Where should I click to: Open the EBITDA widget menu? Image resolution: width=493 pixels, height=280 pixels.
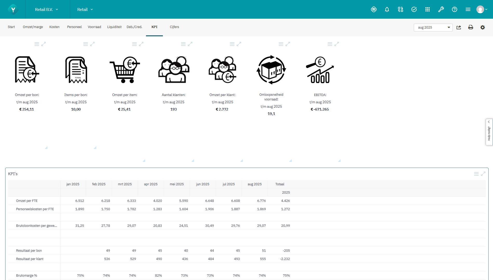[x=329, y=44]
